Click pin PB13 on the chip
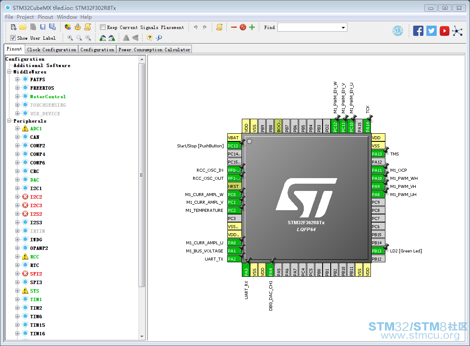 (378, 251)
